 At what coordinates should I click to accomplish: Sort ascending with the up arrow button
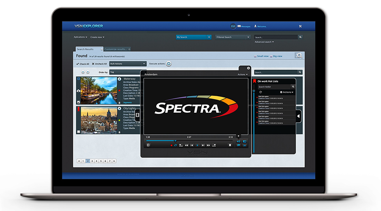tap(83, 72)
